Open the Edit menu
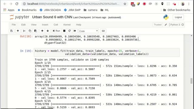Viewport: 194px width, 109px height. pos(23,25)
